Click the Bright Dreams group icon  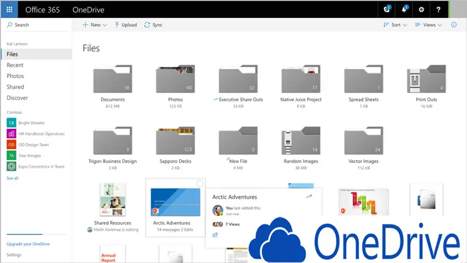click(11, 122)
